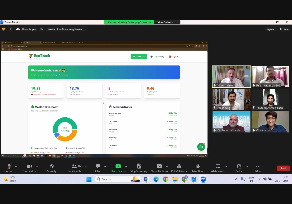Open Whiteboards from the toolbar
The height and width of the screenshot is (204, 292).
[218, 166]
